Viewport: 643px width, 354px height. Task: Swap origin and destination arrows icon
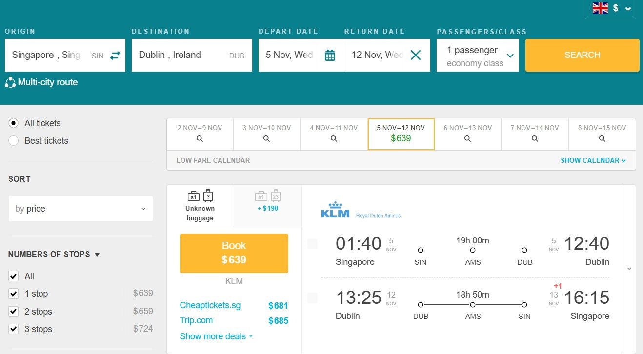pyautogui.click(x=115, y=56)
